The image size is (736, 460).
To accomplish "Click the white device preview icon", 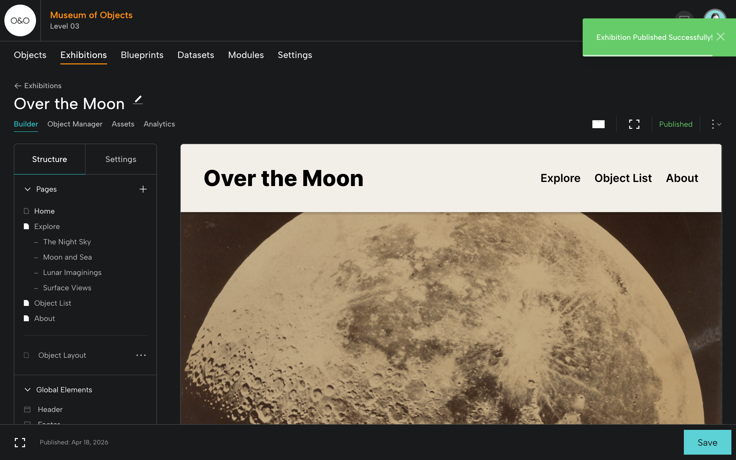I will pos(598,124).
